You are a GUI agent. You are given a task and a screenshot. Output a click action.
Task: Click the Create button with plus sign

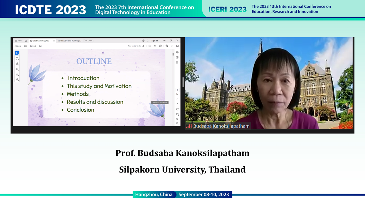click(x=88, y=41)
